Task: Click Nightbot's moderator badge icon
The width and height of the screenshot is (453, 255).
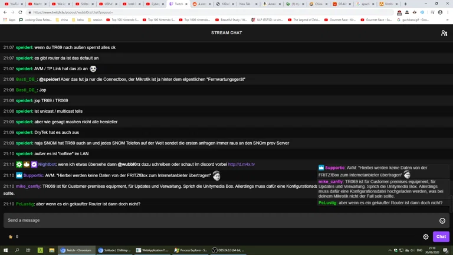Action: 19,165
